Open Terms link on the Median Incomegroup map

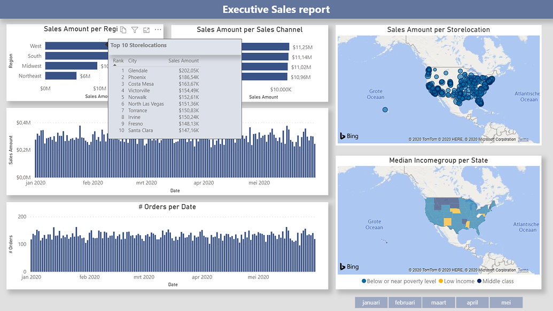(523, 270)
